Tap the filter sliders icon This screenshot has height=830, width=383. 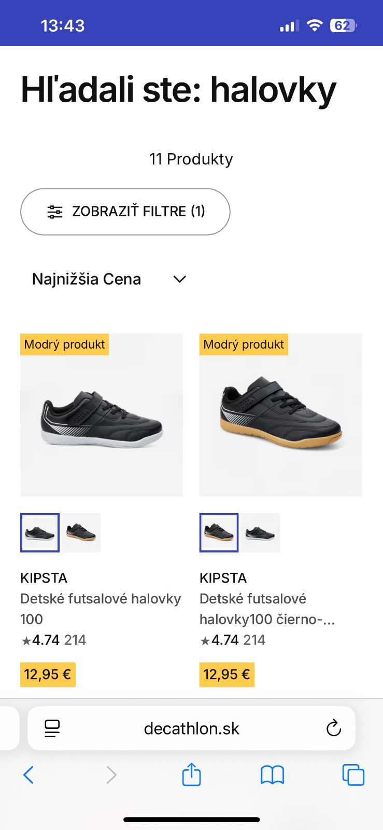coord(55,212)
